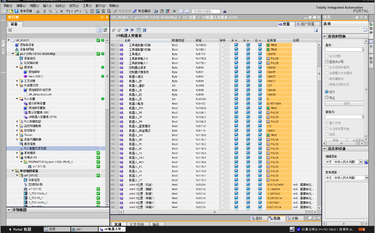Click the 保存项目 save button
This screenshot has height=233, width=375.
(23, 11)
